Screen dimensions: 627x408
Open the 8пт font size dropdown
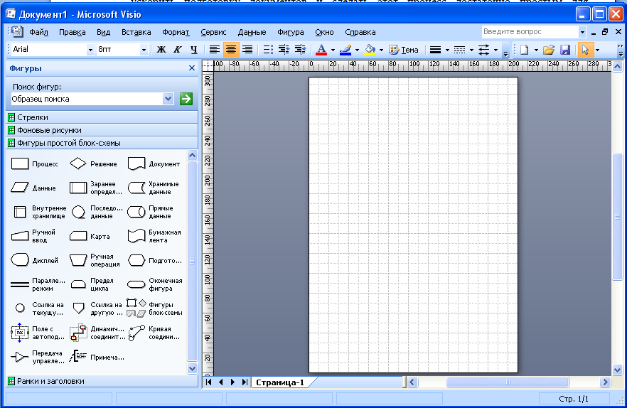coord(144,50)
